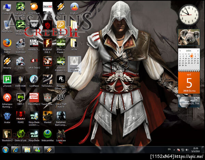Click the Aliens Vs Predator v1 icon
The height and width of the screenshot is (160, 205).
click(x=61, y=64)
